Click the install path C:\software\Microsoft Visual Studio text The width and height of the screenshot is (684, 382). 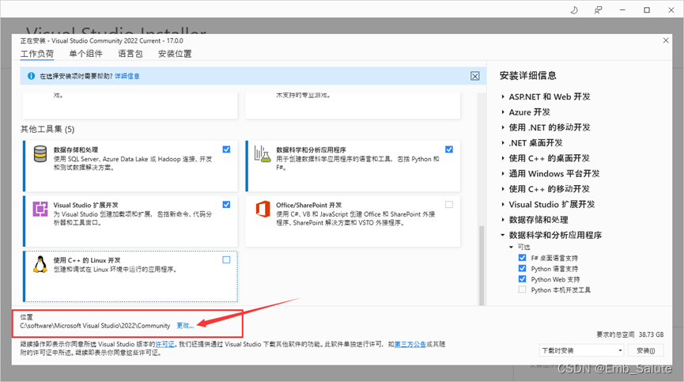(x=95, y=326)
